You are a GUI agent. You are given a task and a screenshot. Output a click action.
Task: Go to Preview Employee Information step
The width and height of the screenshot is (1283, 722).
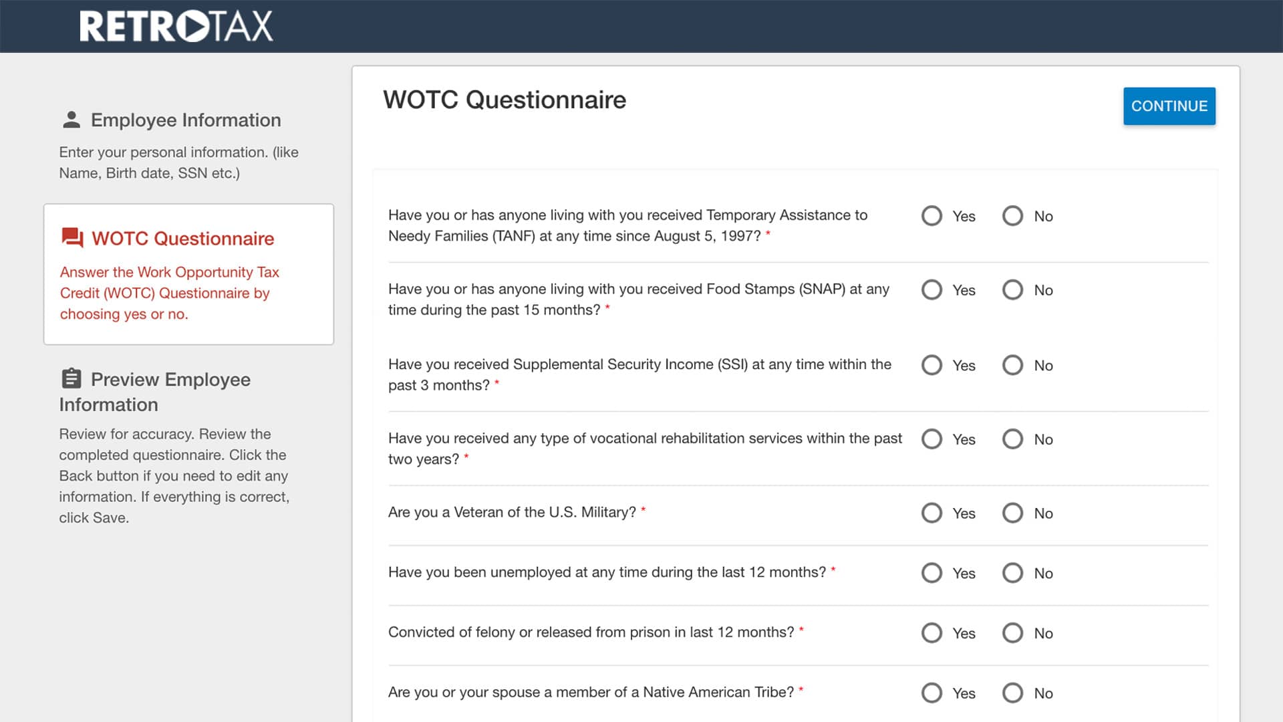click(x=155, y=392)
